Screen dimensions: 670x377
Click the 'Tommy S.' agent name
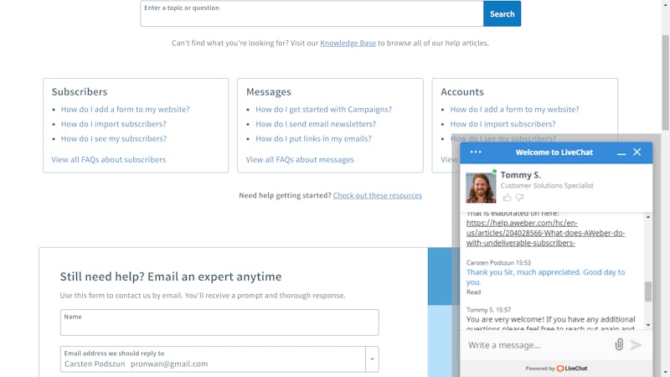click(520, 175)
